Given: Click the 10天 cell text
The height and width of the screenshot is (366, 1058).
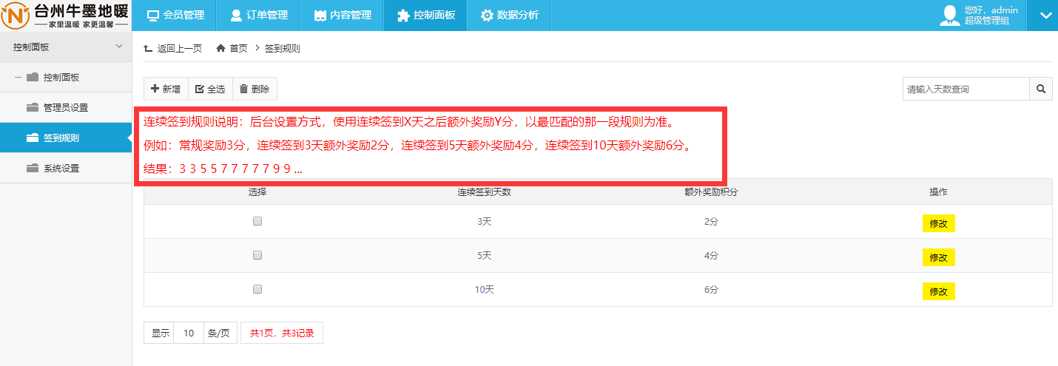Looking at the screenshot, I should [x=484, y=290].
